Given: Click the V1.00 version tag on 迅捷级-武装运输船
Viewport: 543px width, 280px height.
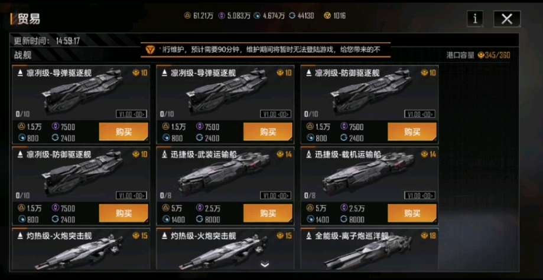Looking at the screenshot, I should pyautogui.click(x=275, y=196).
